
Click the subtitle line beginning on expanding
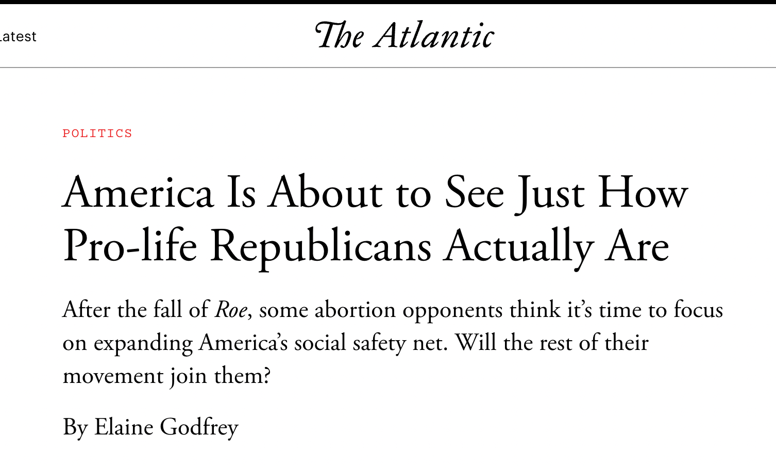point(356,343)
